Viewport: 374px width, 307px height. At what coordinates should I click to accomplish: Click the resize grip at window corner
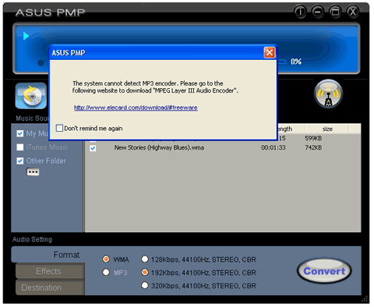click(x=365, y=299)
